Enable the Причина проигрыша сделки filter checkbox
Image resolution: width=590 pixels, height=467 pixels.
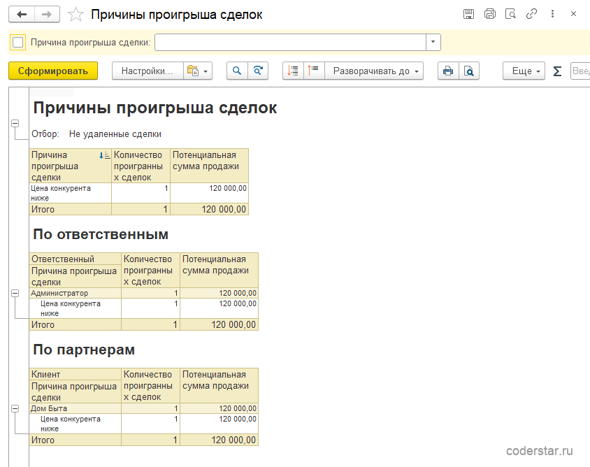(17, 42)
